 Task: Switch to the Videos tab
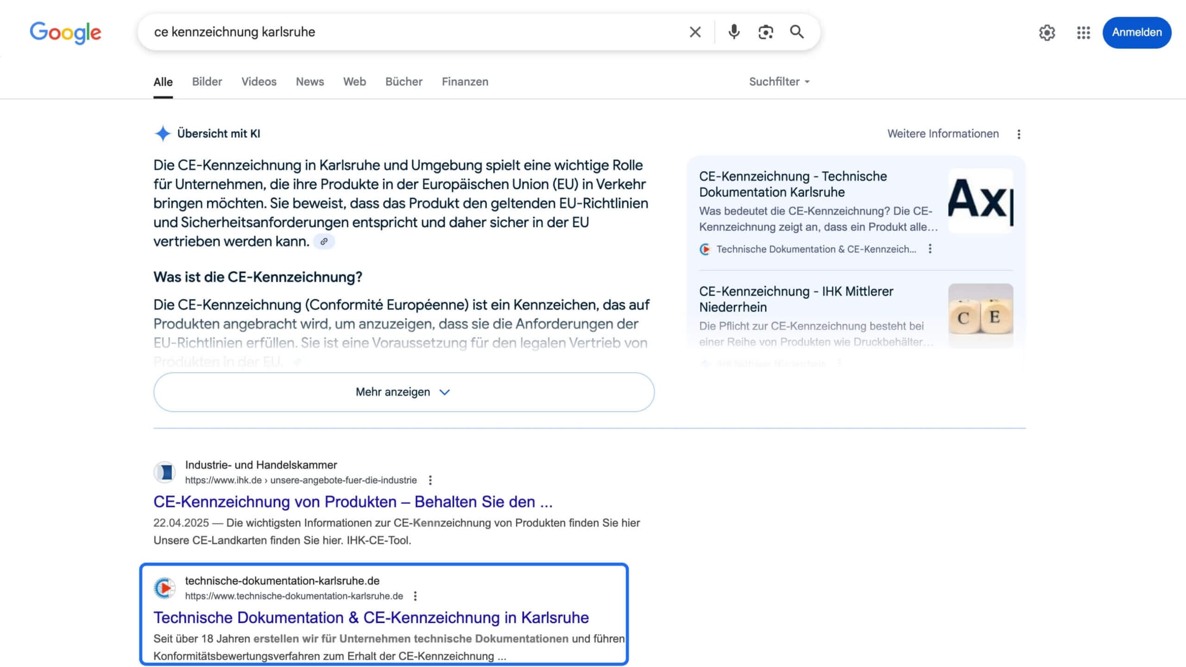(x=259, y=82)
